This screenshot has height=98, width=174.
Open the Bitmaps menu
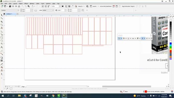coord(32,4)
